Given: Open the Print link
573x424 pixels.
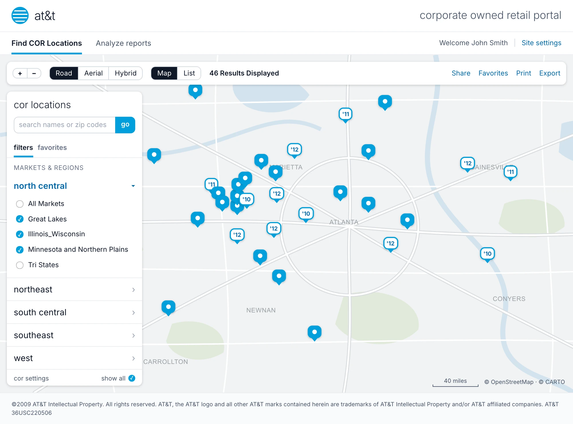Looking at the screenshot, I should coord(523,73).
